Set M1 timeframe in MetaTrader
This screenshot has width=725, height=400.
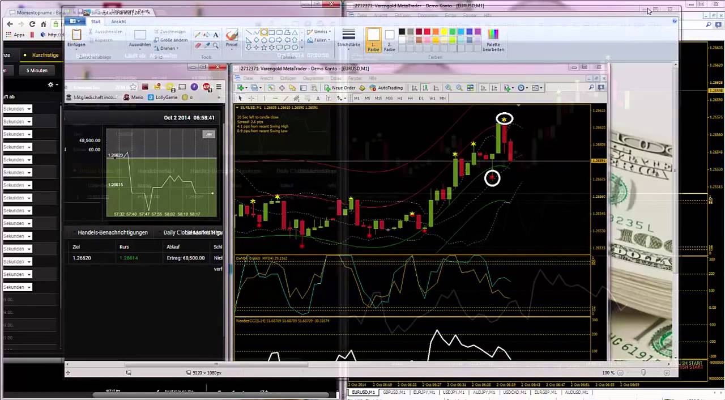[x=356, y=98]
